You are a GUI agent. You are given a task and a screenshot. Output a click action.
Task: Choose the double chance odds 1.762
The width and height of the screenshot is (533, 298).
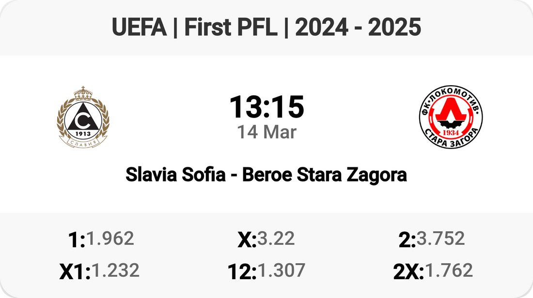click(x=448, y=270)
